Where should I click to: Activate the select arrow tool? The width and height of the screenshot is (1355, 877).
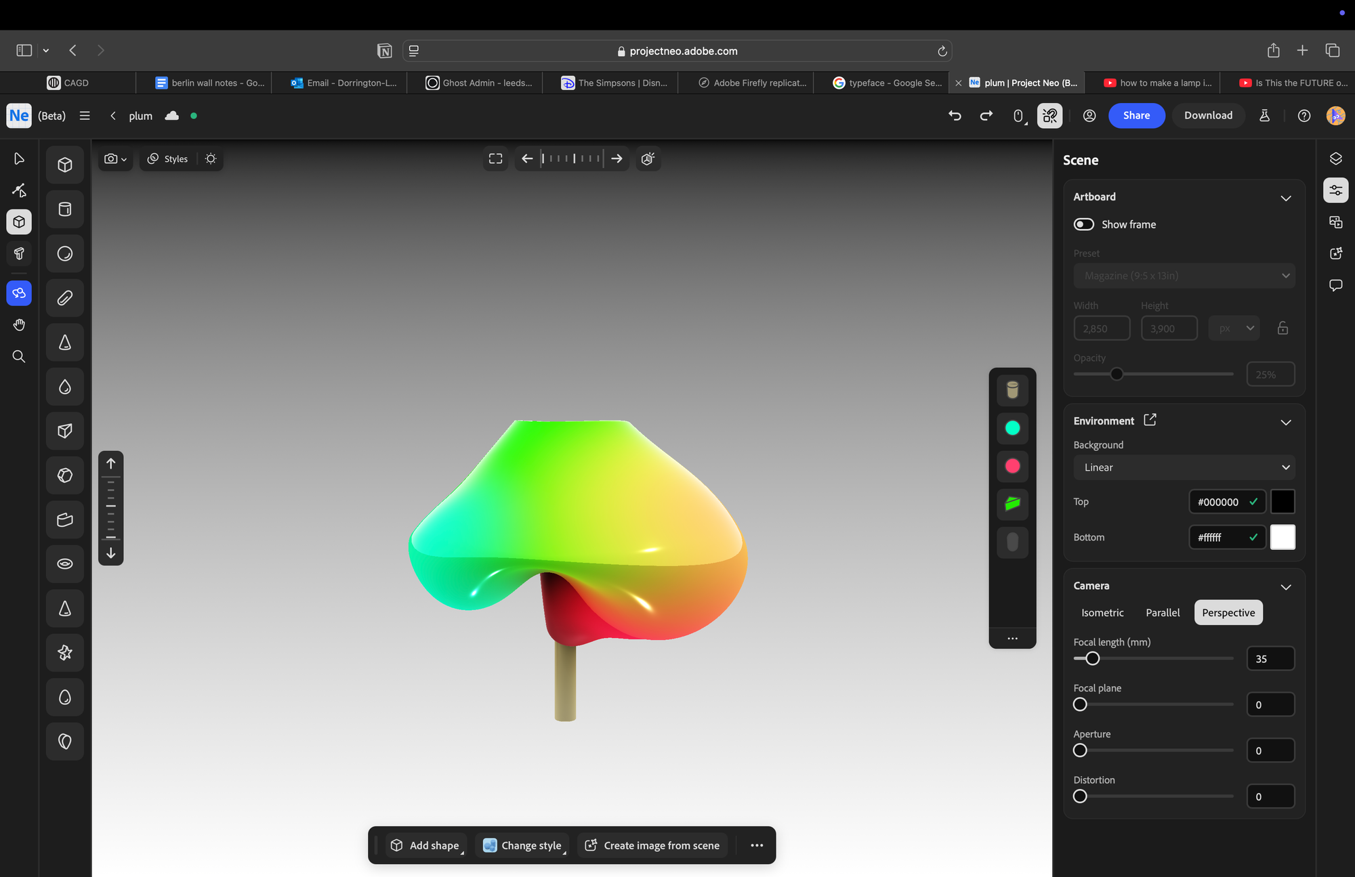[19, 158]
